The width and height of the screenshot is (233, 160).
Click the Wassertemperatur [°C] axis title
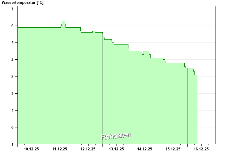(x=23, y=3)
